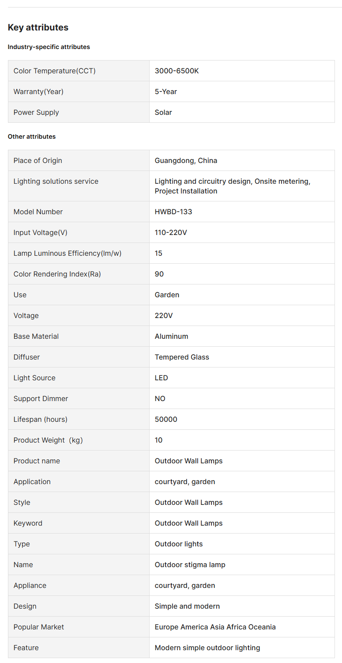Click the Power Supply value Solar
Image resolution: width=342 pixels, height=663 pixels.
click(163, 112)
